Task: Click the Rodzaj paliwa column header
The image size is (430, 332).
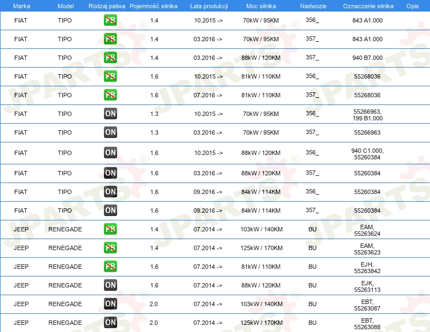Action: click(x=107, y=5)
